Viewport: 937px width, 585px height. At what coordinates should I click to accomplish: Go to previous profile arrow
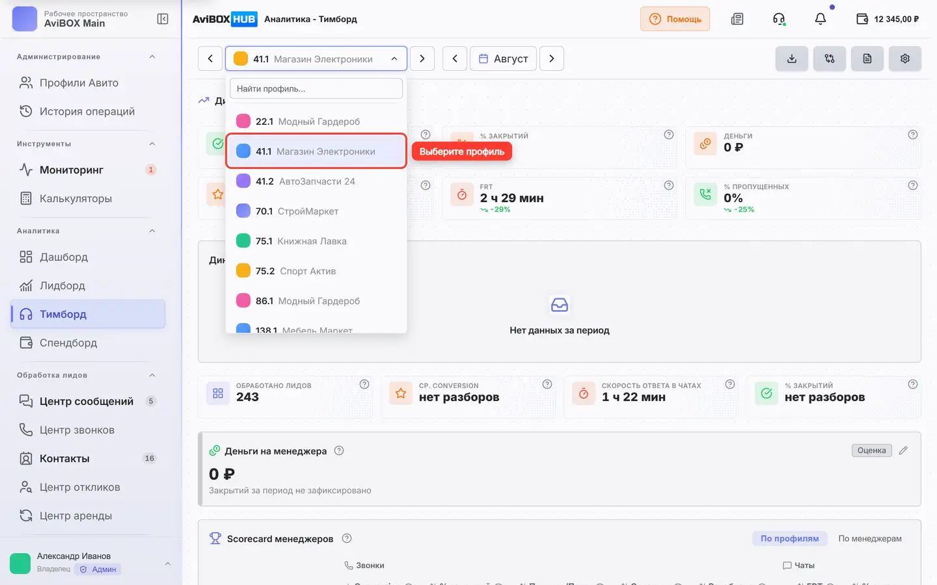point(210,58)
